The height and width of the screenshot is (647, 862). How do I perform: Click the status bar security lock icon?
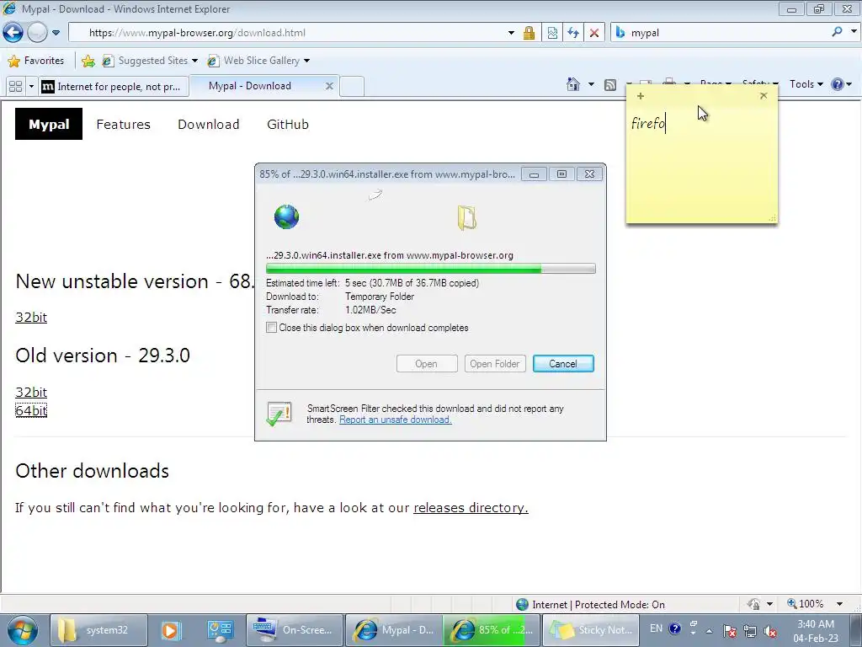754,604
